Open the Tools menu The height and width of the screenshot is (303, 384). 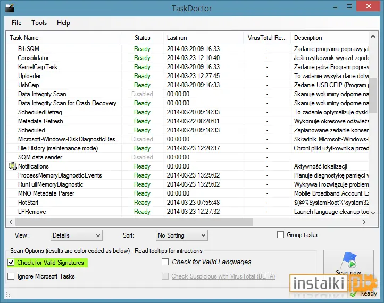tap(39, 23)
